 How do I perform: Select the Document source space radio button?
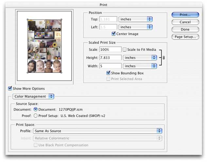(x=36, y=109)
